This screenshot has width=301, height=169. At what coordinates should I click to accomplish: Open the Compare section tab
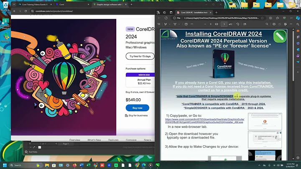(x=131, y=140)
